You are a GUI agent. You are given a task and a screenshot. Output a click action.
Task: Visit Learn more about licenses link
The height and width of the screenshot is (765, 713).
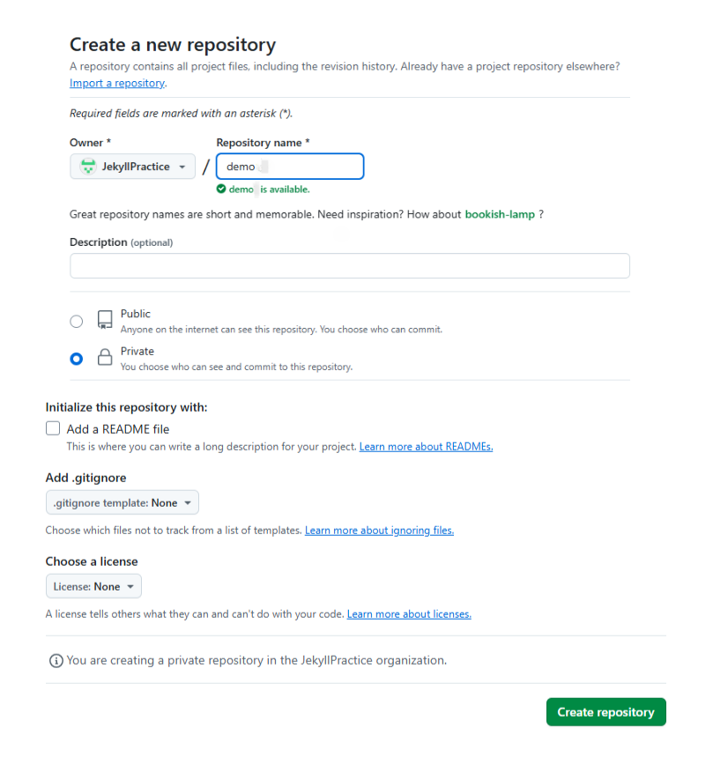409,614
